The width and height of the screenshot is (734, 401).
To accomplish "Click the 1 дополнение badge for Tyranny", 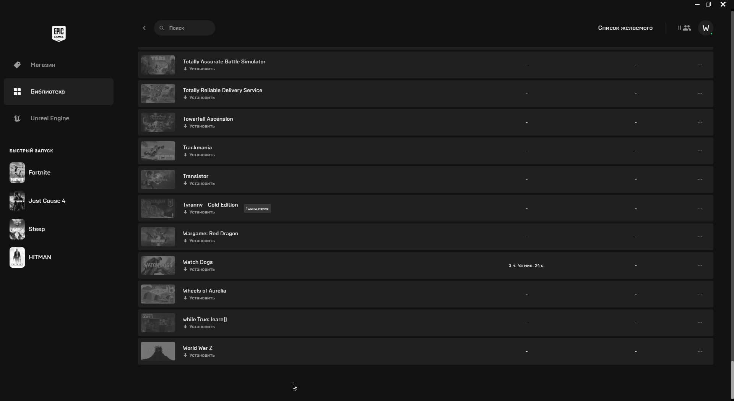I will tap(257, 209).
